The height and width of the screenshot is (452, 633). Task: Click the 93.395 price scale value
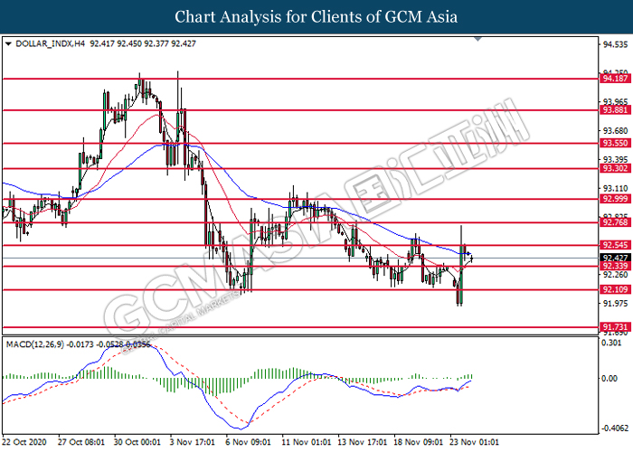(x=615, y=160)
